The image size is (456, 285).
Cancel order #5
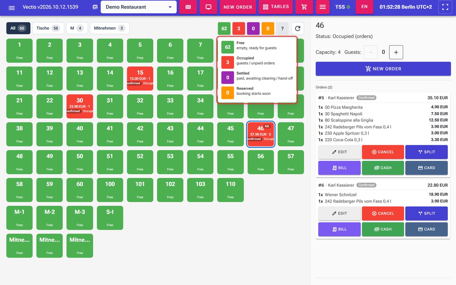coord(383,152)
